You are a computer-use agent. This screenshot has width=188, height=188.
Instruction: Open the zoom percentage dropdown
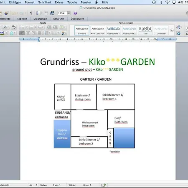point(69,13)
